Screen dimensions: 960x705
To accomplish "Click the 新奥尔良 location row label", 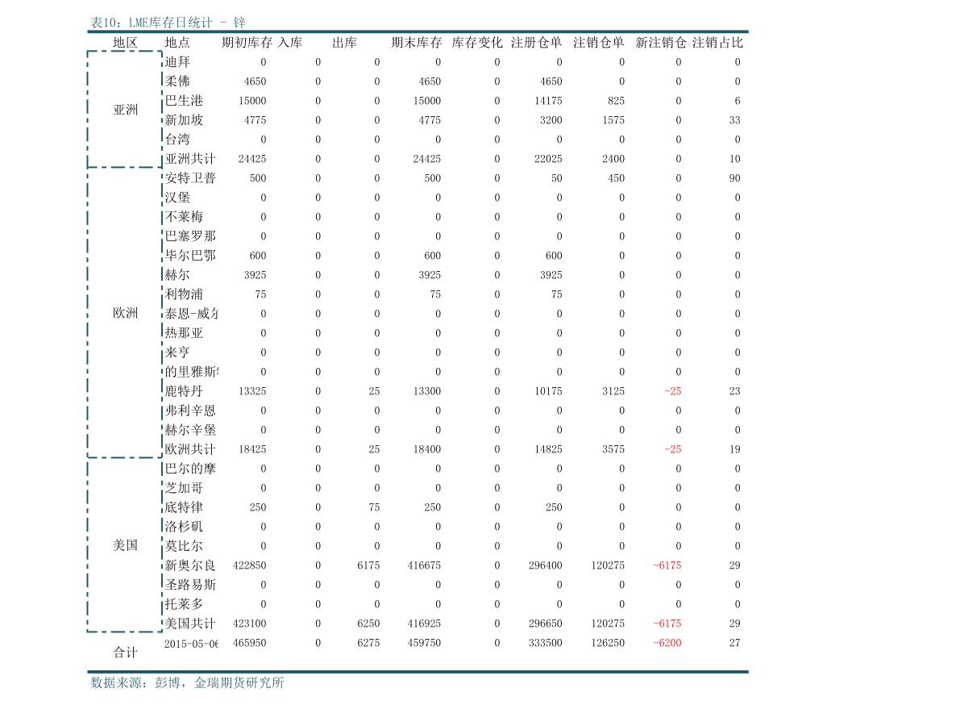I will [x=190, y=565].
